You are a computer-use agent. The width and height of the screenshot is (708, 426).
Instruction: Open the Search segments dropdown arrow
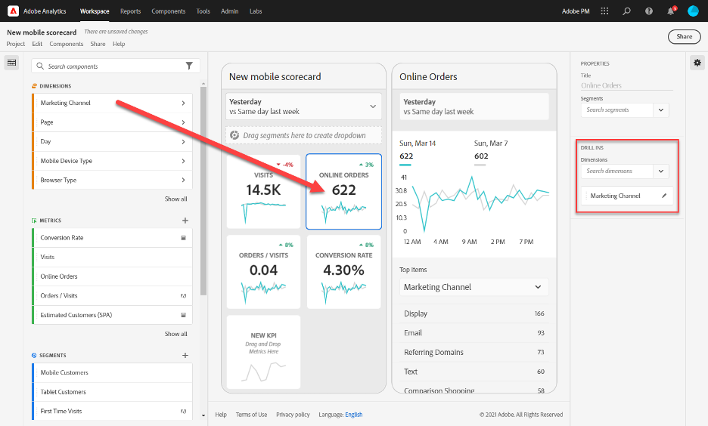661,110
